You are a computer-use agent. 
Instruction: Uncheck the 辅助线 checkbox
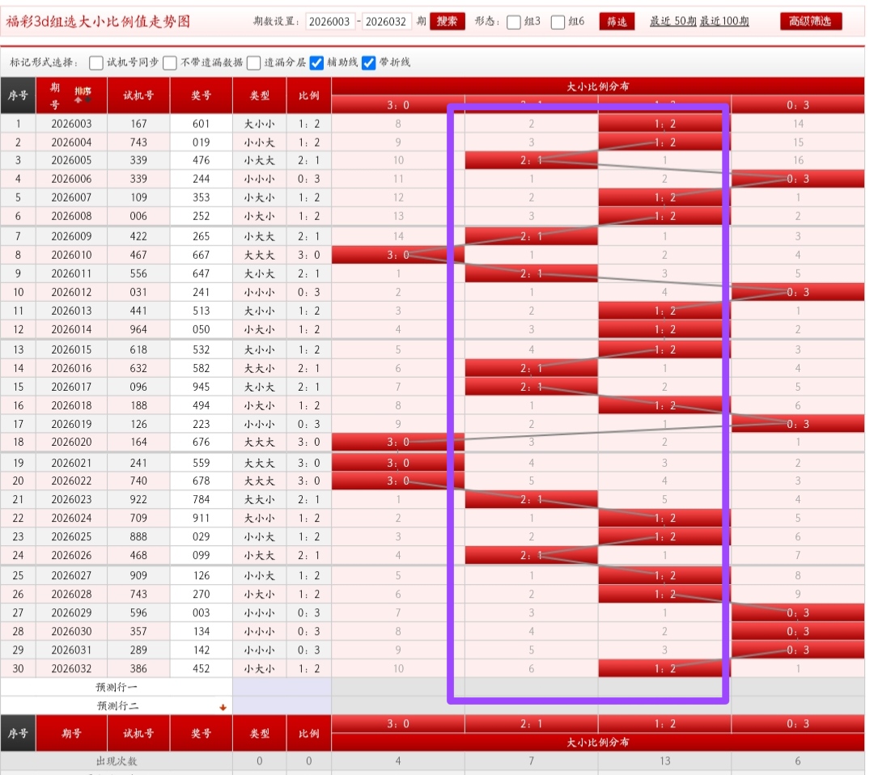click(x=317, y=62)
